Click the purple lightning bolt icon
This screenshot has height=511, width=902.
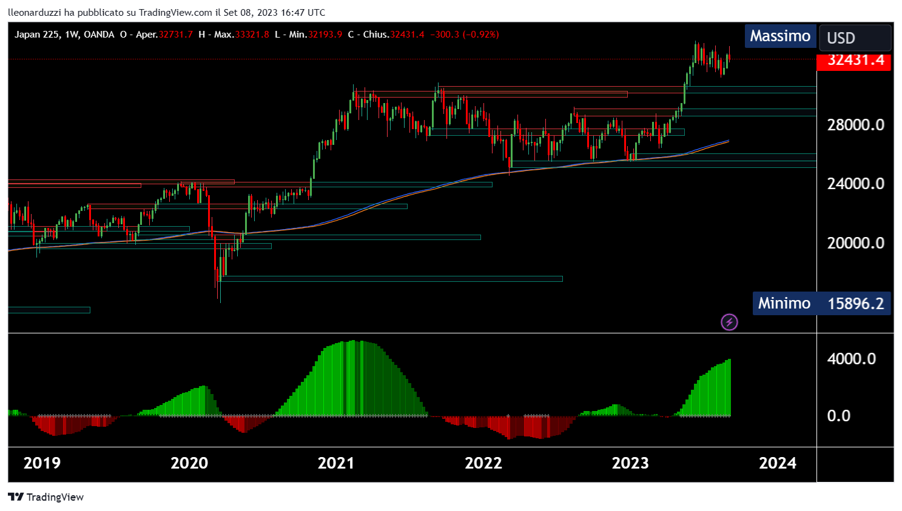pos(729,322)
